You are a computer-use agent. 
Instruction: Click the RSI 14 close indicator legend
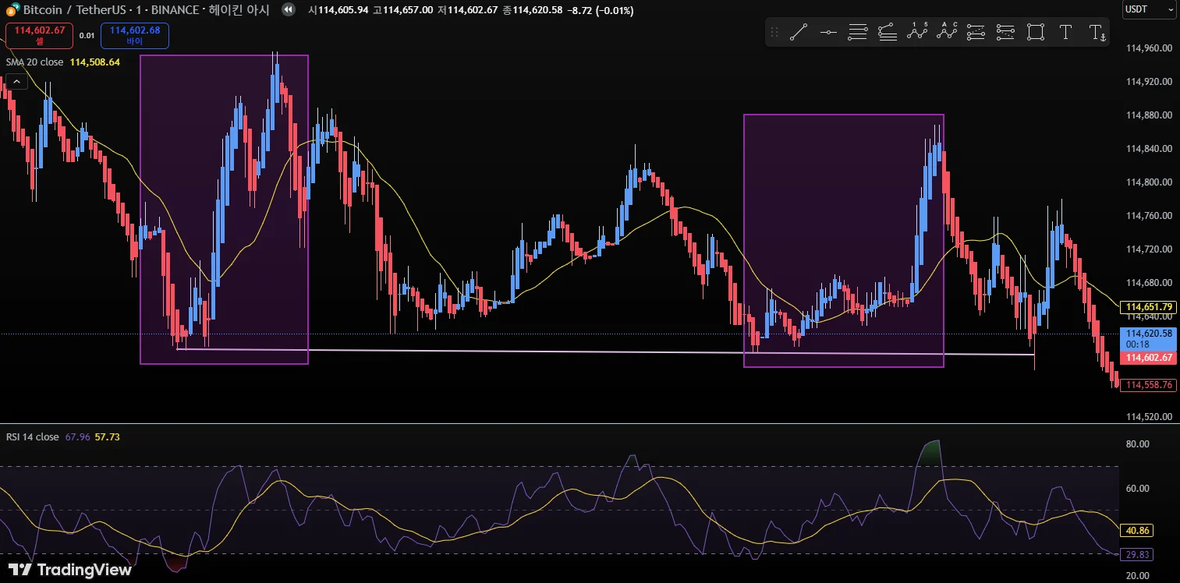pyautogui.click(x=32, y=437)
